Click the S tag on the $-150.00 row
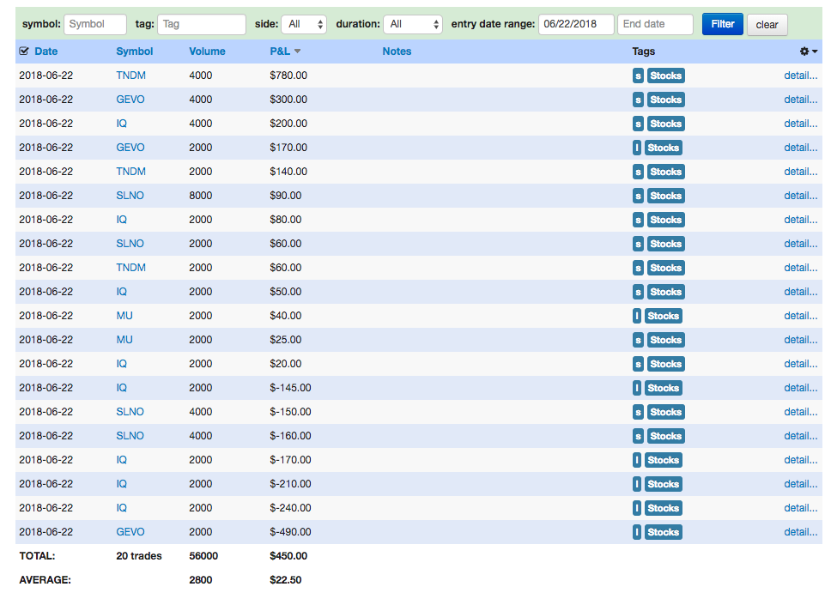The image size is (831, 605). pyautogui.click(x=638, y=412)
